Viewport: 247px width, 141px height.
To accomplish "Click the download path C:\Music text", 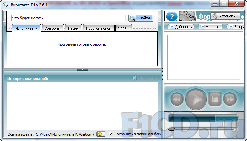I will [65, 134].
